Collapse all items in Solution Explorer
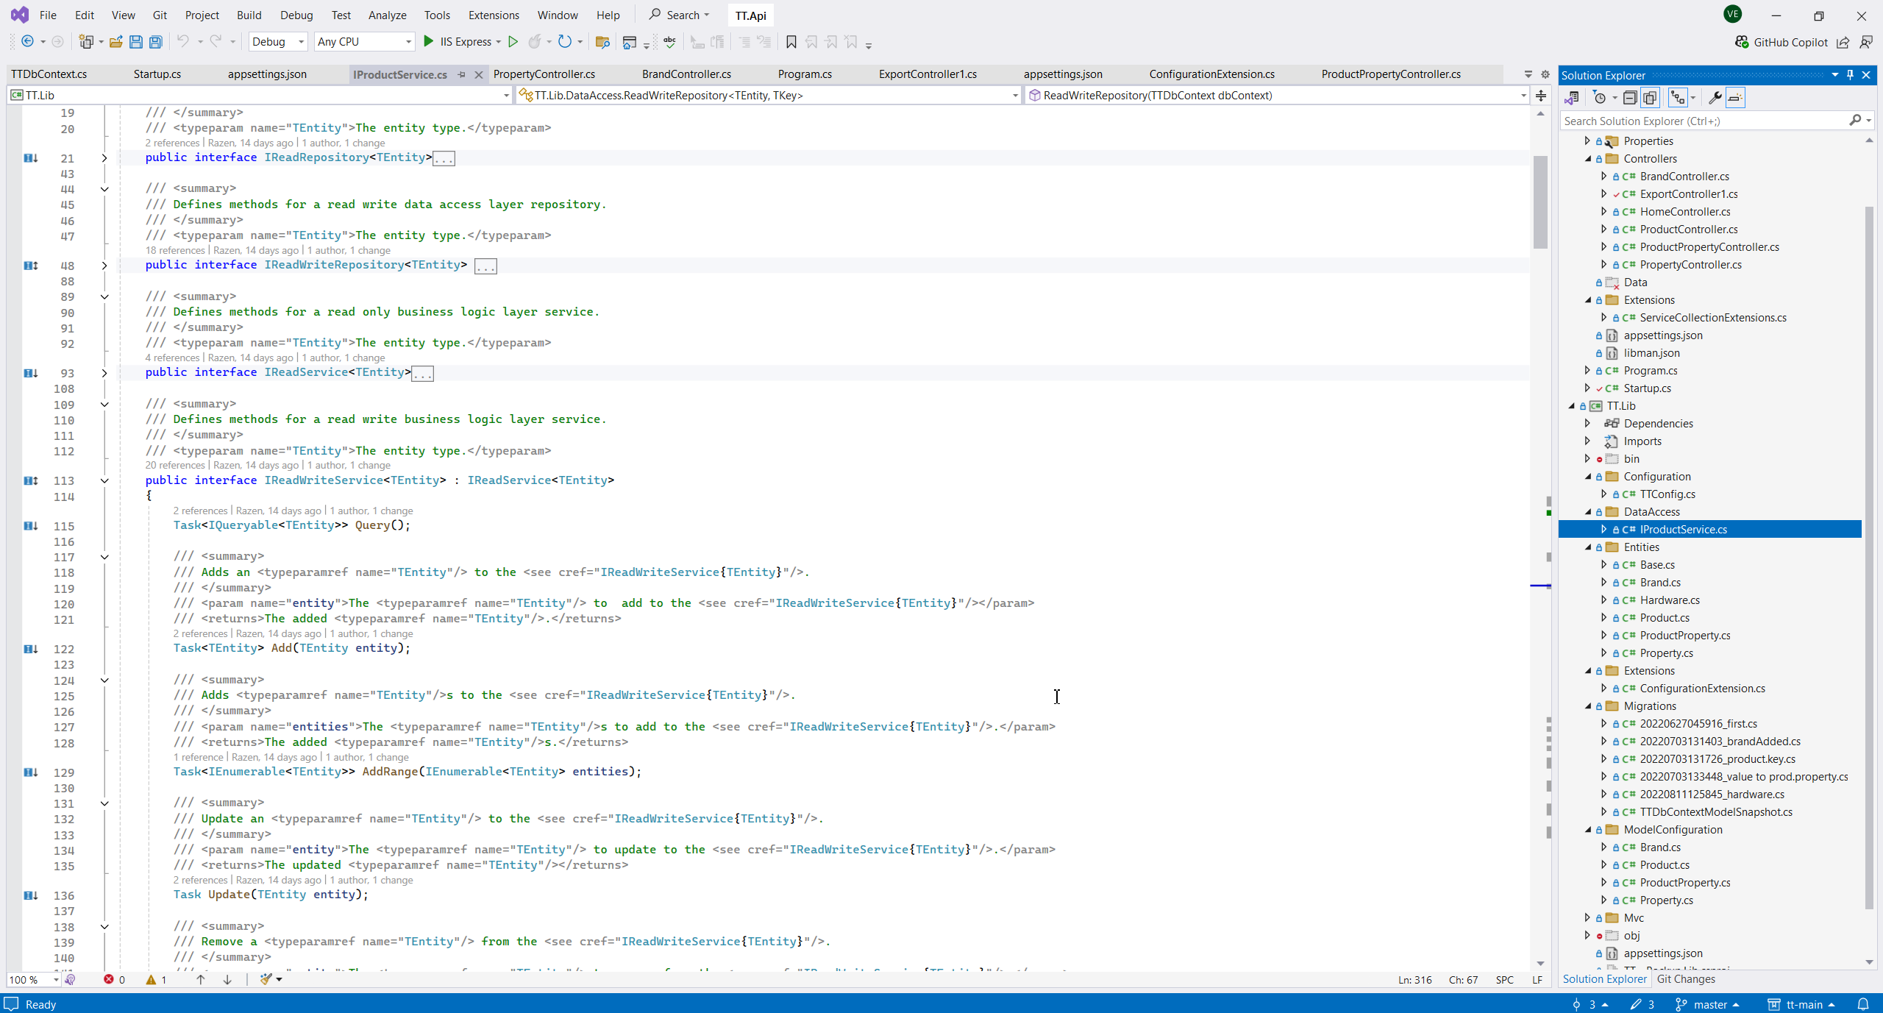The width and height of the screenshot is (1883, 1013). click(1630, 98)
